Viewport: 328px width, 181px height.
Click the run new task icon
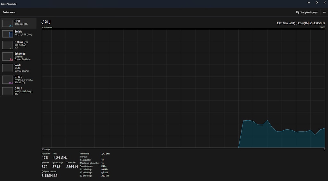pyautogui.click(x=298, y=12)
